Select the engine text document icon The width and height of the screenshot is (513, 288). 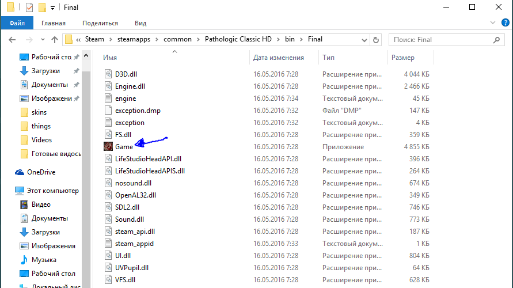point(108,98)
